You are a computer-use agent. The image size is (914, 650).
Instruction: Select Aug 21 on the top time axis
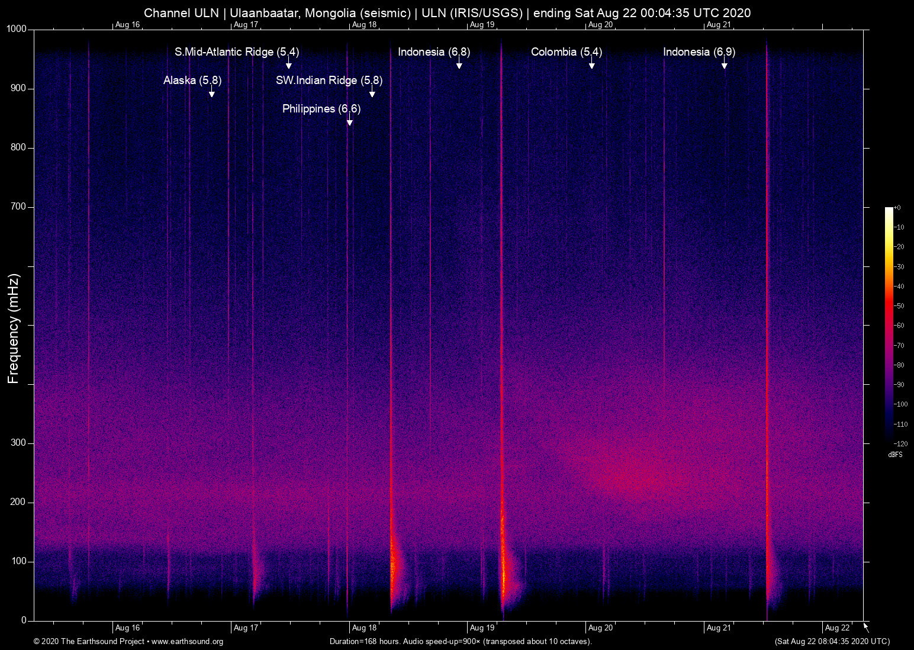[719, 25]
